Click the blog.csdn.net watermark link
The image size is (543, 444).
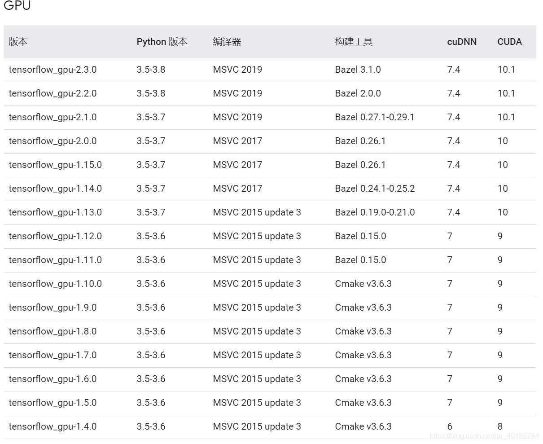click(x=484, y=436)
